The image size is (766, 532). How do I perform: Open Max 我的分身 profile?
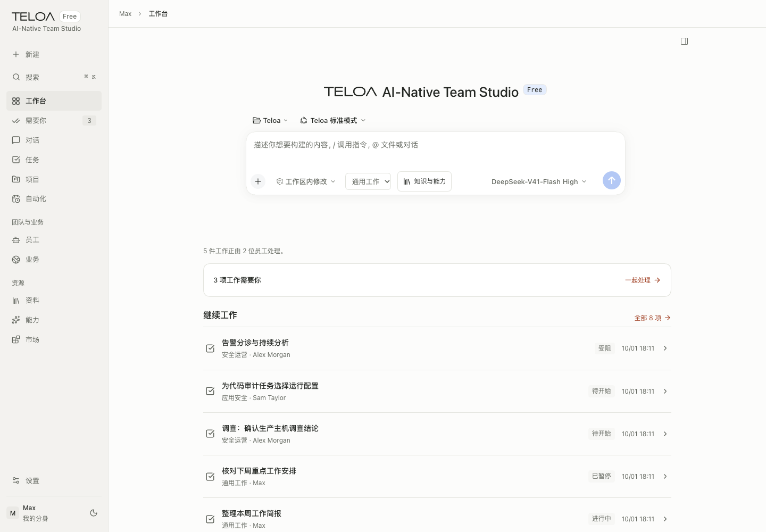[45, 513]
